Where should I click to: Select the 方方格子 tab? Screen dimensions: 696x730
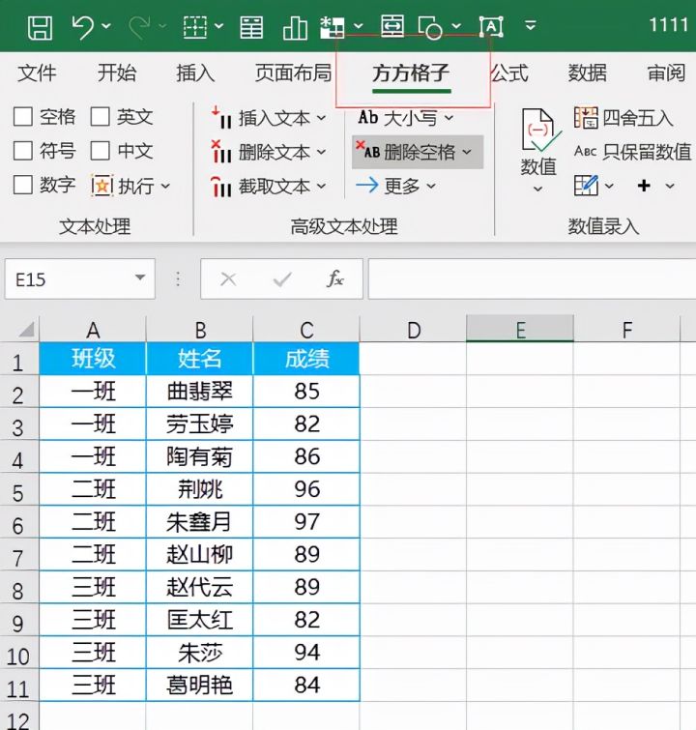(x=411, y=73)
